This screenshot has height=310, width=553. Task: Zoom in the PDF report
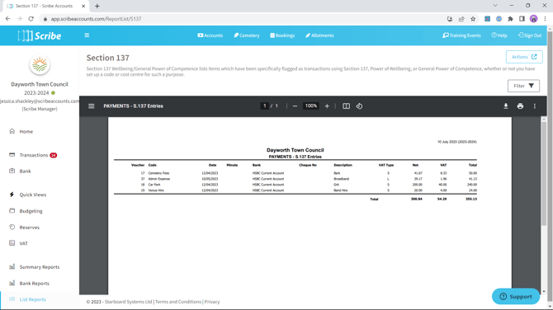[x=327, y=106]
